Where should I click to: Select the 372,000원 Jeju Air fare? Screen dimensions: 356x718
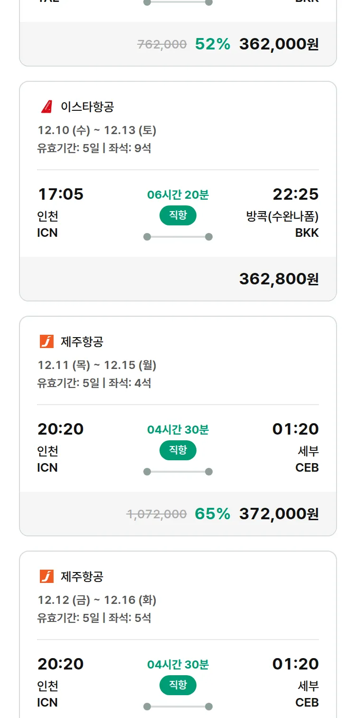tap(279, 514)
